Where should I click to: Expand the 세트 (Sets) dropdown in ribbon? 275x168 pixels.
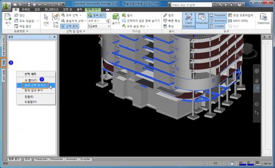point(108,26)
